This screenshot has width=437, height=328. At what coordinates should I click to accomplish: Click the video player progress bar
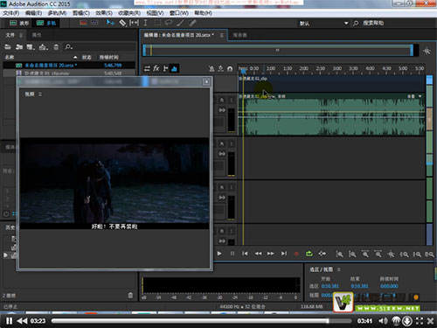[202, 321]
